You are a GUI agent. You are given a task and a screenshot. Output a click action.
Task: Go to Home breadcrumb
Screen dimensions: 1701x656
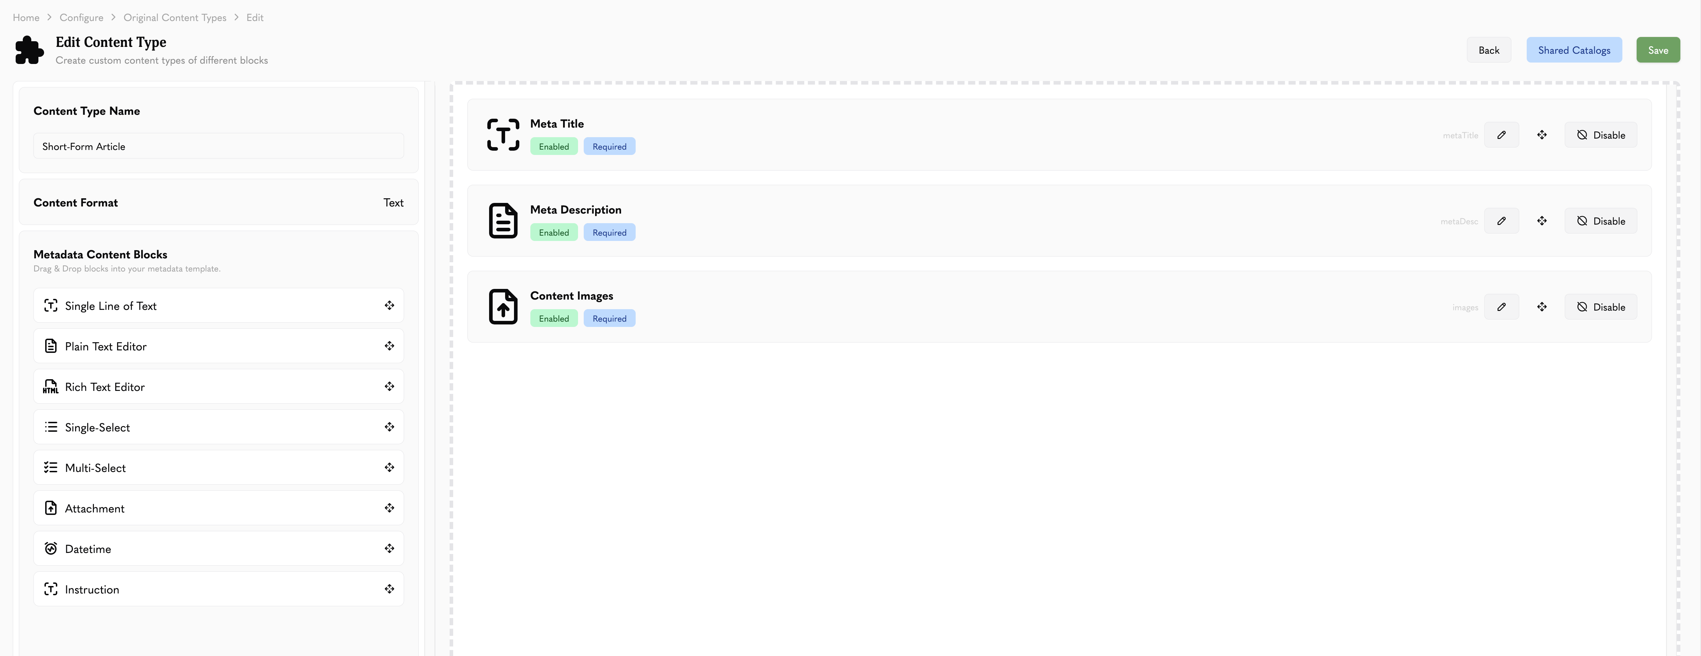click(x=26, y=18)
